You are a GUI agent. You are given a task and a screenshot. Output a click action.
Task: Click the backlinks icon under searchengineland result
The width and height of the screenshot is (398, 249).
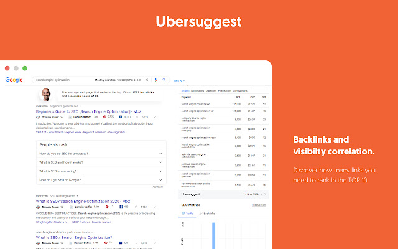137,243
